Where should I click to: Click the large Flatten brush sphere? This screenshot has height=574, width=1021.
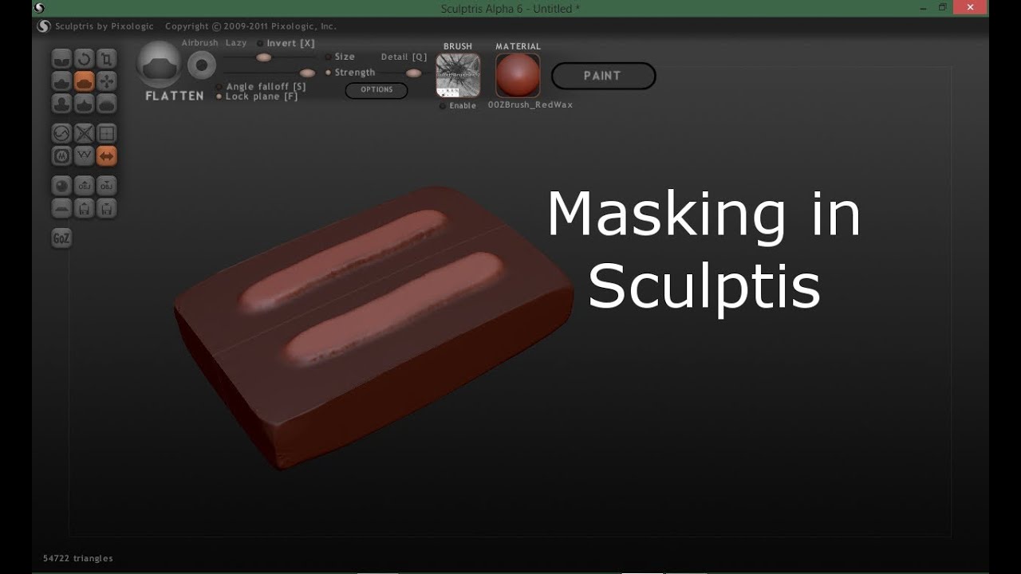160,65
